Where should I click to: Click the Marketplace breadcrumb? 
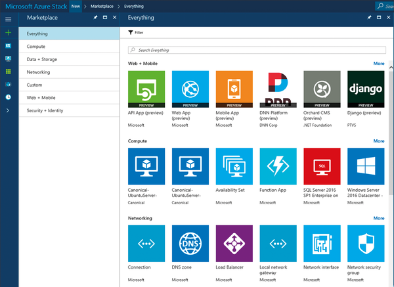102,7
